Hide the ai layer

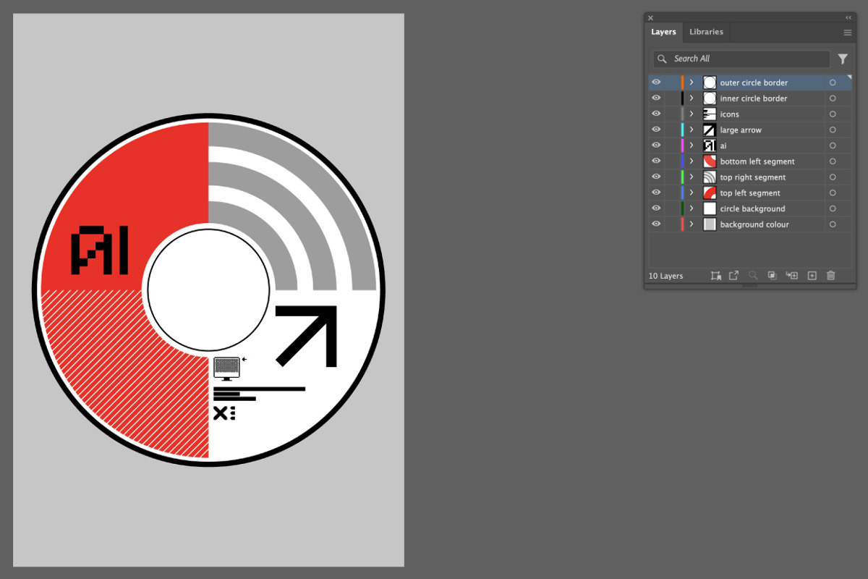(656, 145)
